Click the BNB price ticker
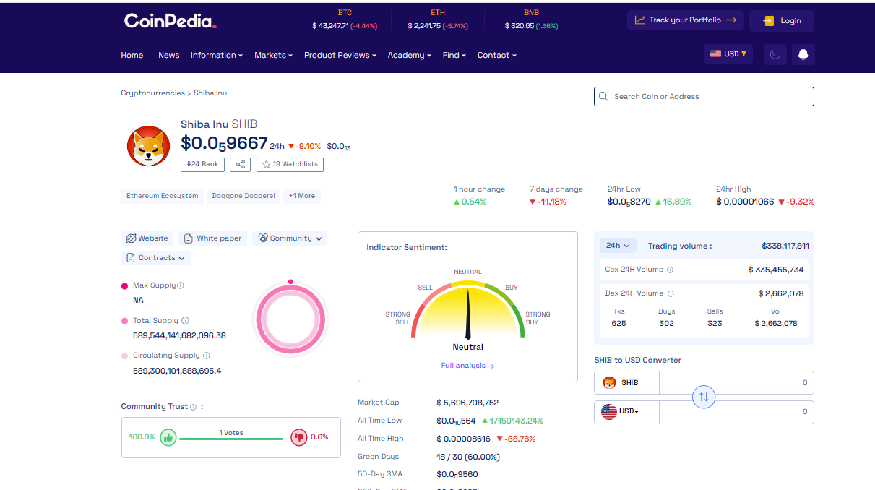The image size is (875, 490). [531, 20]
